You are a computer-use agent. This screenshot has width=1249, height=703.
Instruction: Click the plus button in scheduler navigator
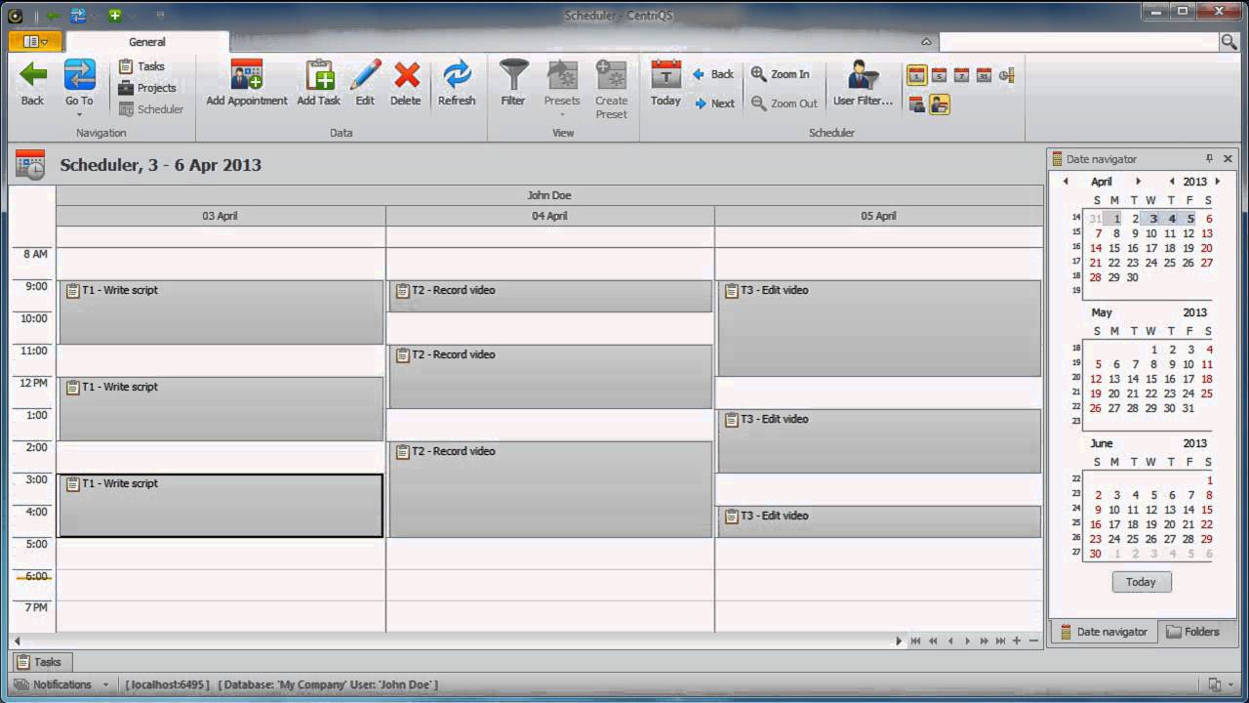[1017, 641]
